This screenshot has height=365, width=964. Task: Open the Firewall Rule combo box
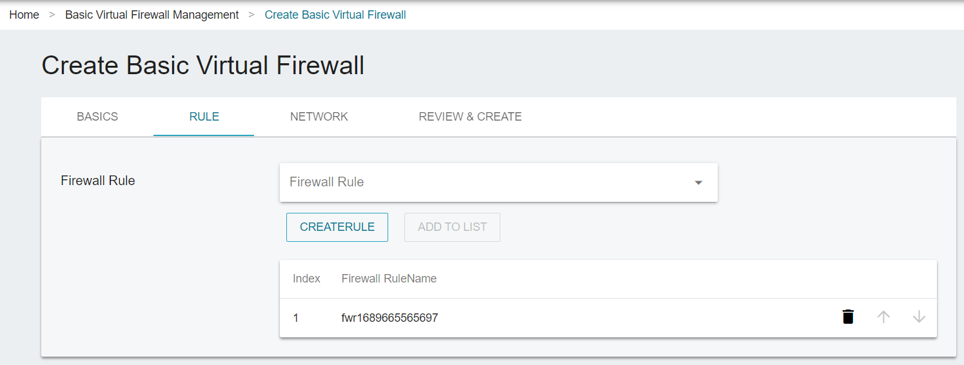[x=498, y=182]
